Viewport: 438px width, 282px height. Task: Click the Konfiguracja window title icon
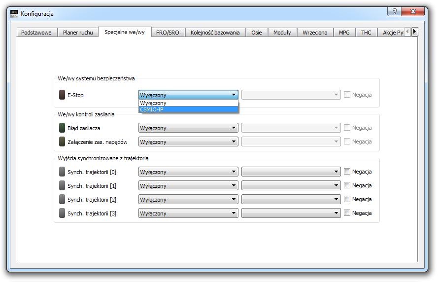pyautogui.click(x=14, y=13)
